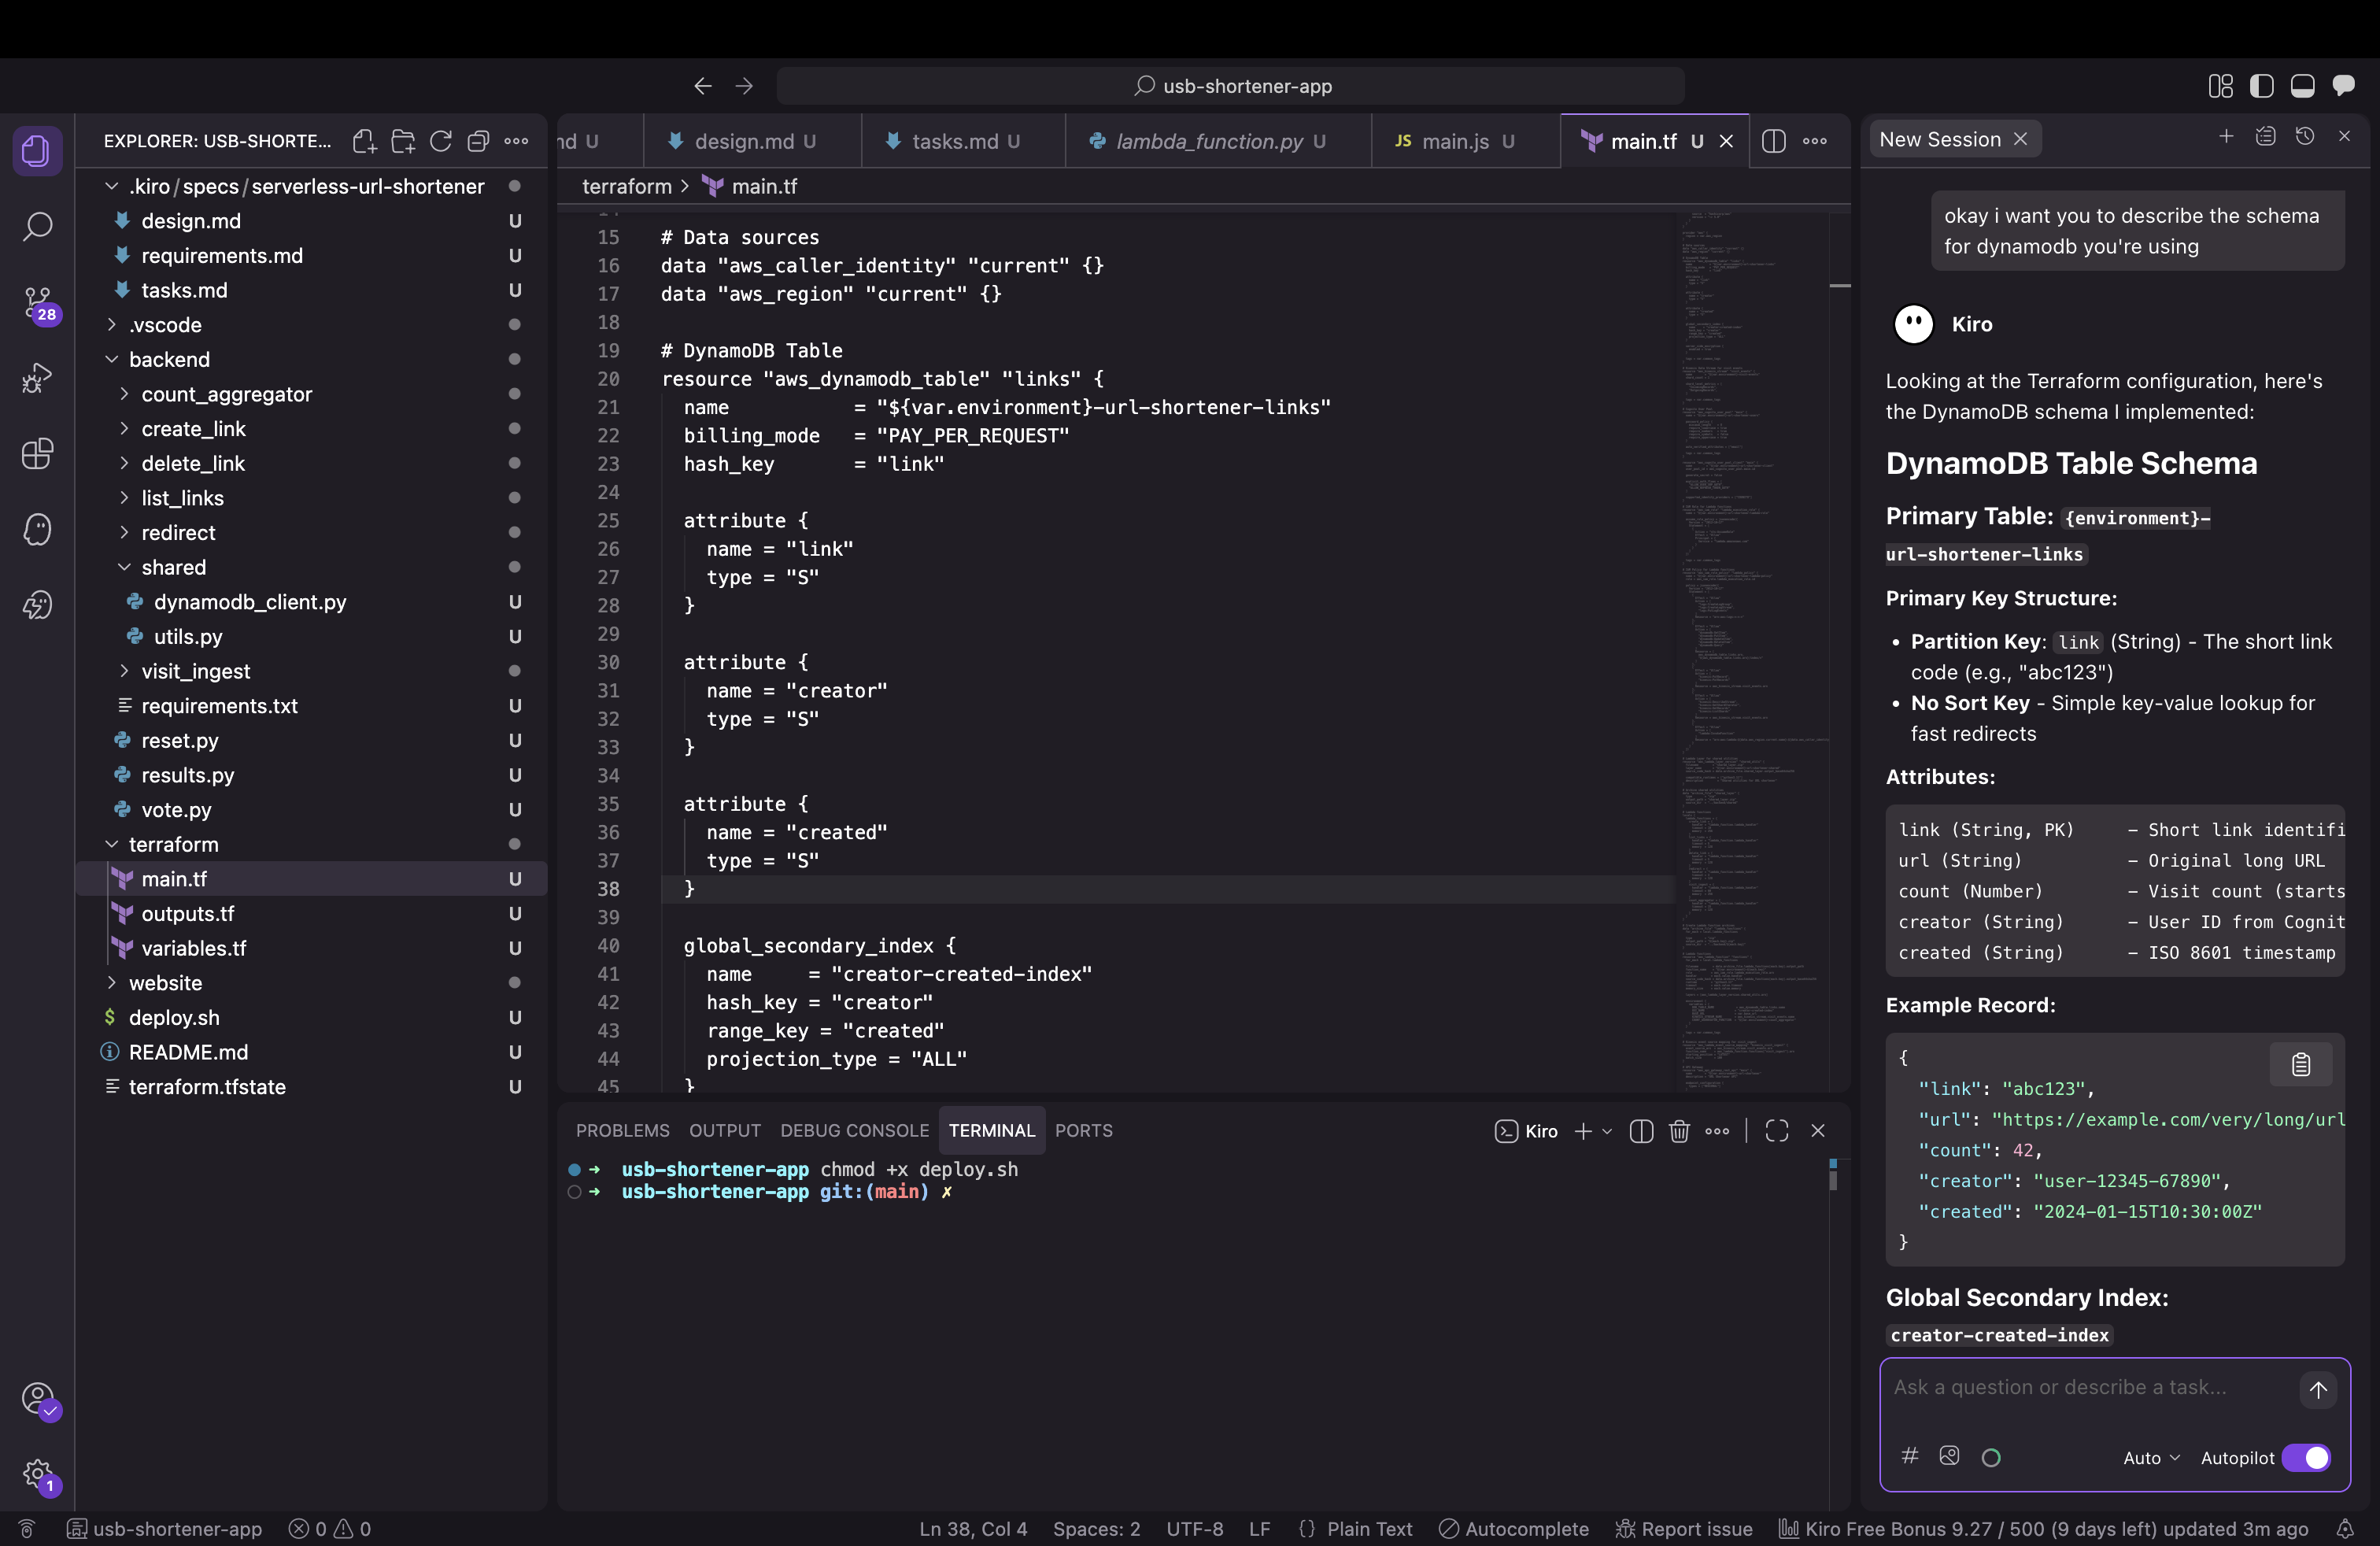Send the chat message with arrow button

[x=2317, y=1390]
